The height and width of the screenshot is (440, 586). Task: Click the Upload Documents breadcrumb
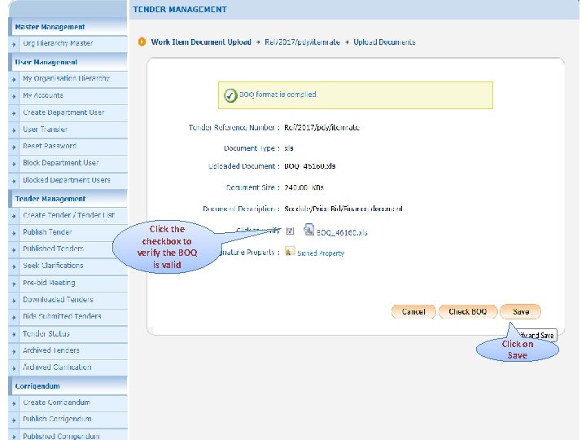pyautogui.click(x=384, y=42)
